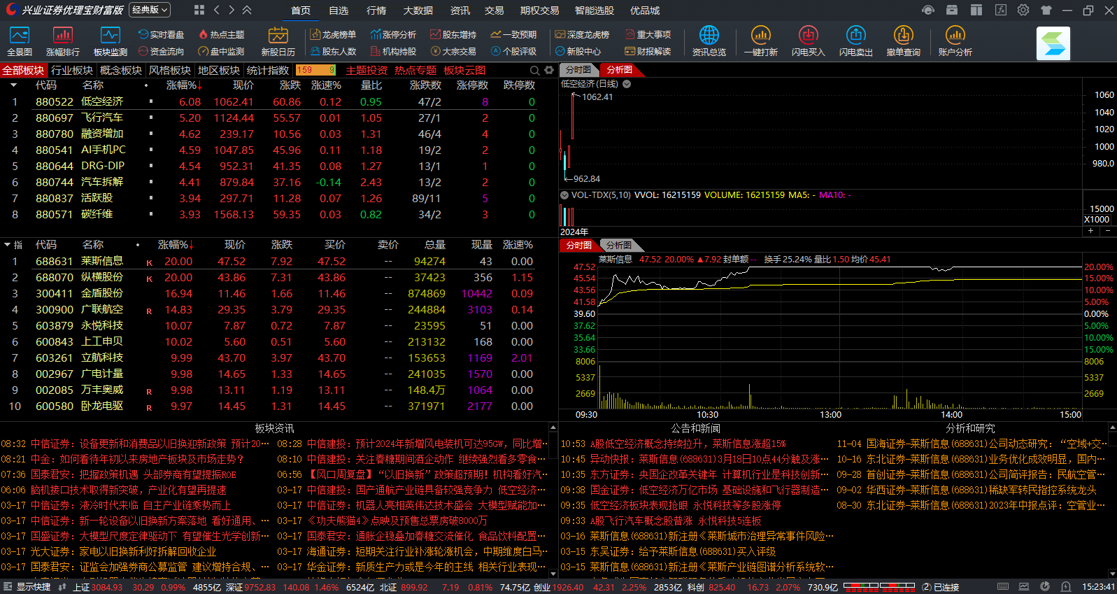The width and height of the screenshot is (1117, 594).
Task: Collapse the VOL-TDX indicator toggle
Action: pyautogui.click(x=564, y=195)
